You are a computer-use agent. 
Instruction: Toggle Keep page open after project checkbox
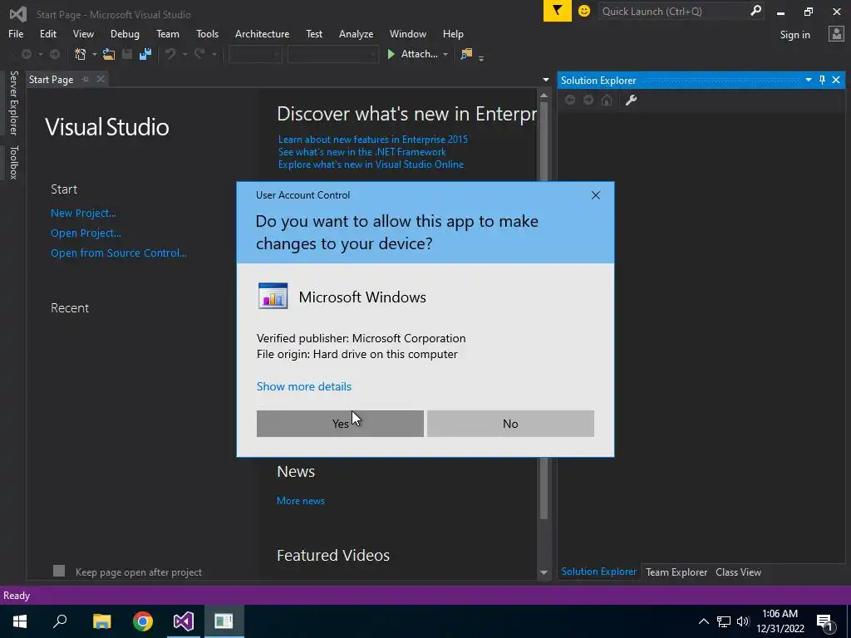59,571
